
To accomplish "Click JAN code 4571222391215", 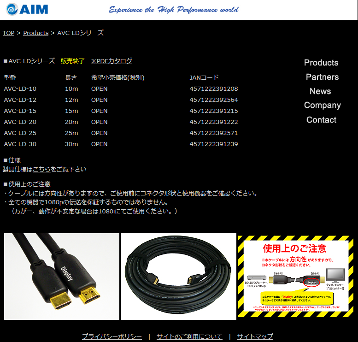I will pos(214,111).
